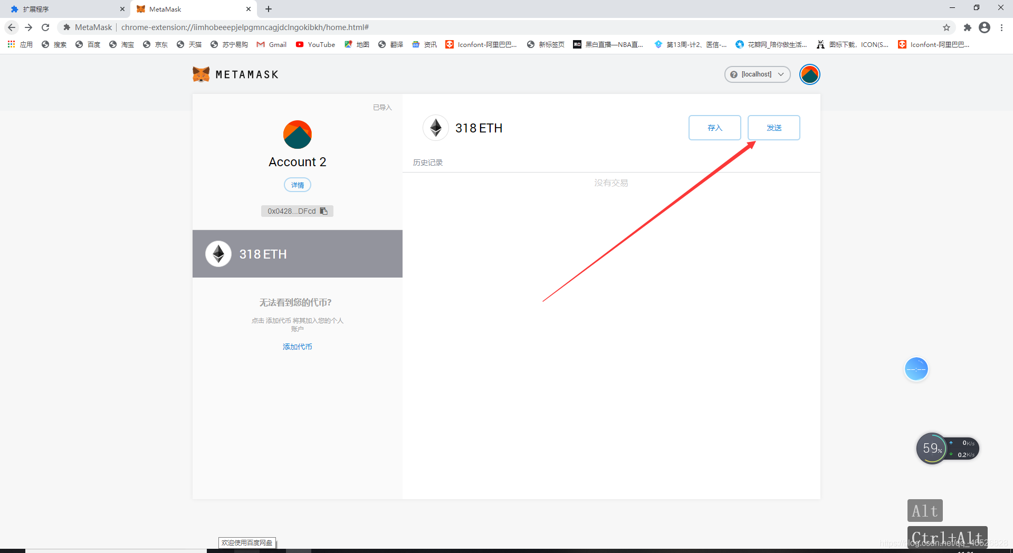Select the 318 ETH asset row in the sidebar

point(298,254)
